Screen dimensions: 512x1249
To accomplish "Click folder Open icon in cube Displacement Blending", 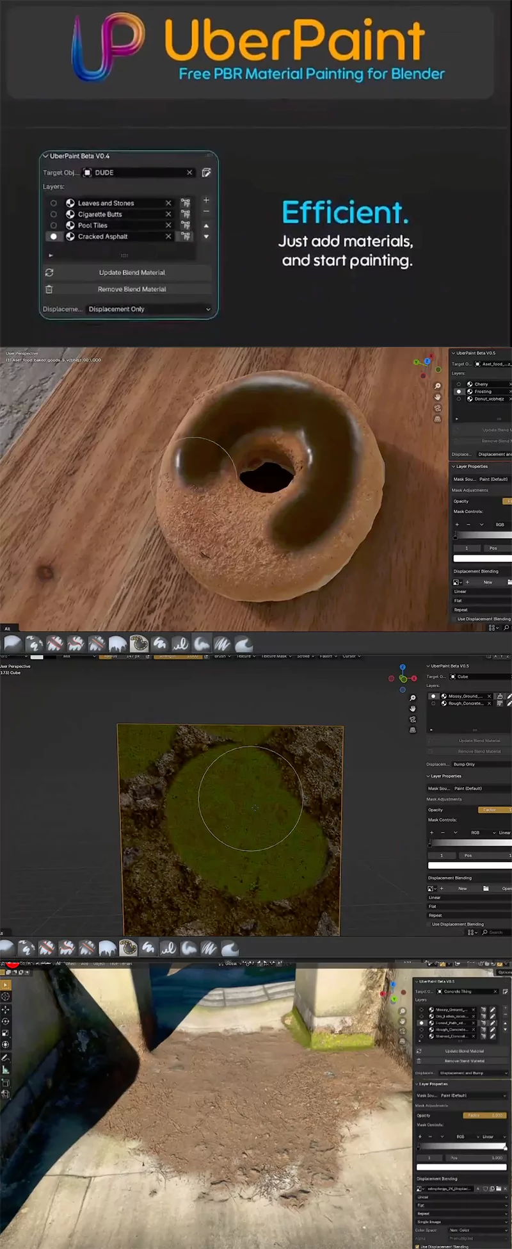I will 486,888.
